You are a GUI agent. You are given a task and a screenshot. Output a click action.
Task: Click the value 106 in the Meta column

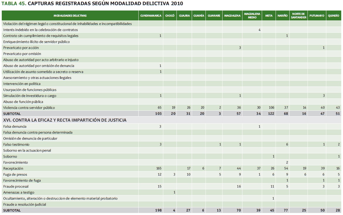point(271,108)
